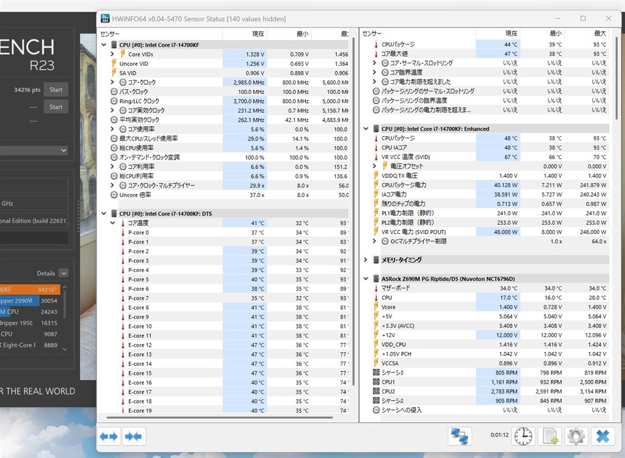Expand the コア実効クロック row
Viewport: 625px width, 458px height.
pos(112,110)
